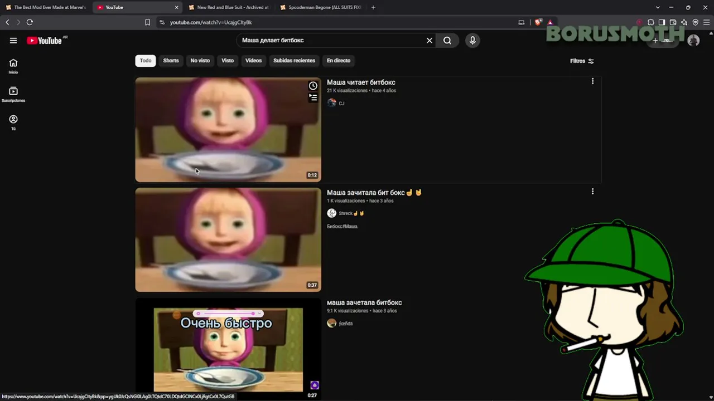The width and height of the screenshot is (714, 401).
Task: Open the browser extensions puzzle icon
Action: click(x=650, y=22)
